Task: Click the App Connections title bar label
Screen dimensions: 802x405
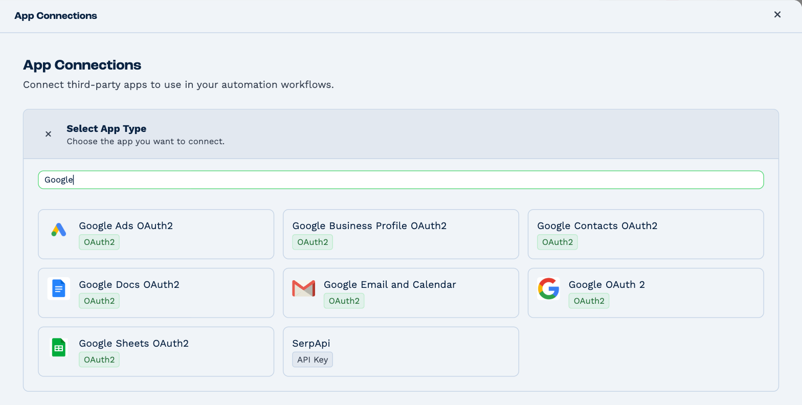Action: pyautogui.click(x=56, y=16)
